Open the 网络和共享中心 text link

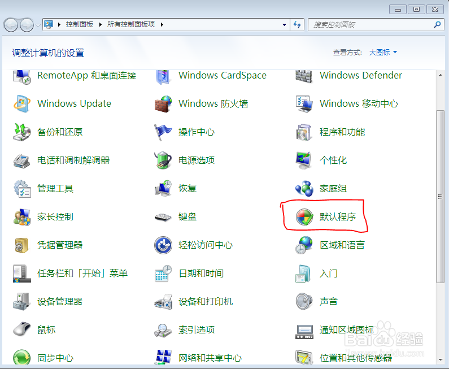pyautogui.click(x=210, y=358)
